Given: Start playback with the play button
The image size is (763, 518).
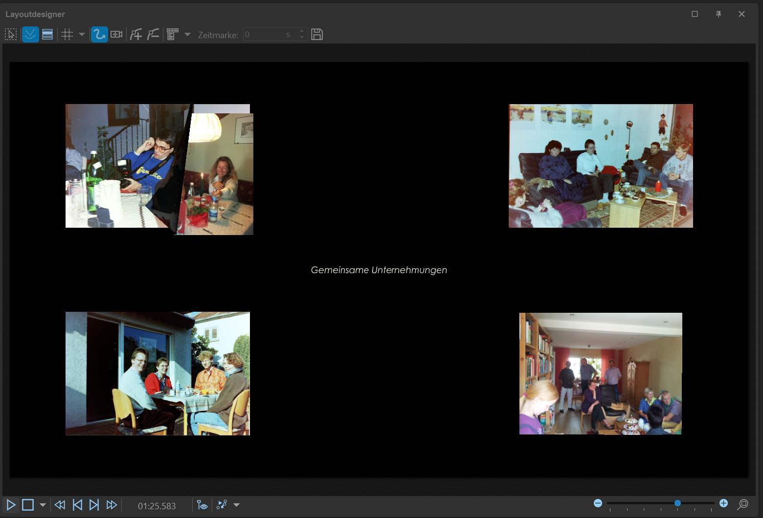Looking at the screenshot, I should point(11,505).
